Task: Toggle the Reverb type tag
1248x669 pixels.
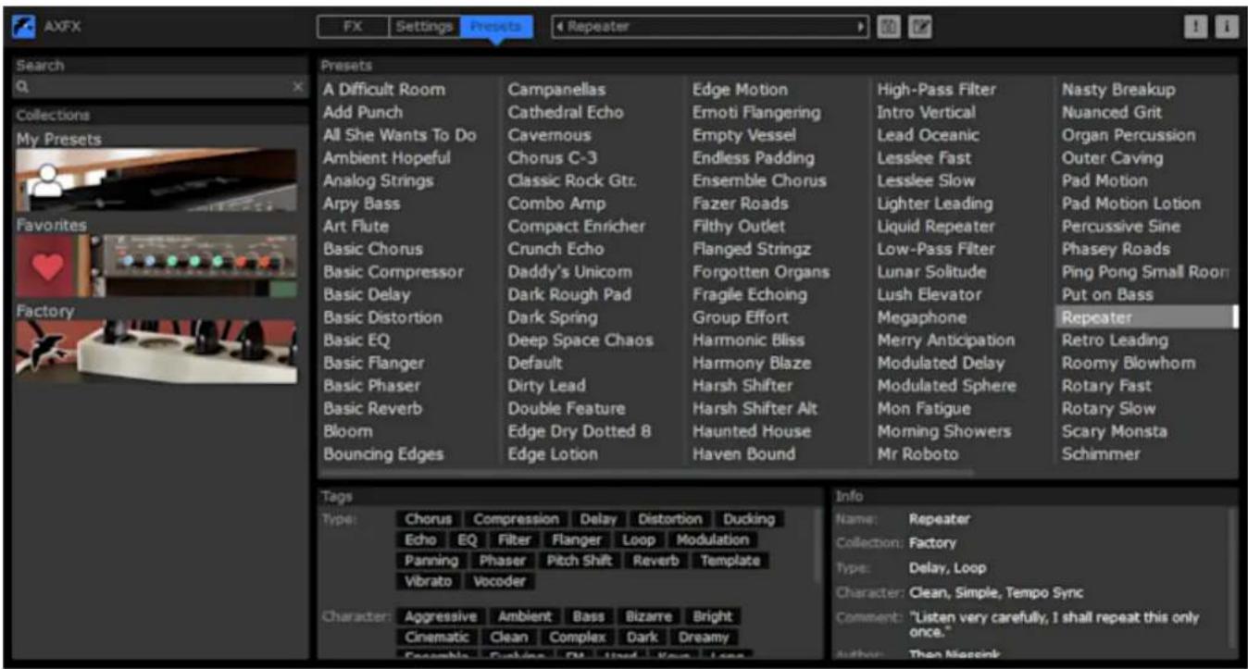Action: 655,561
